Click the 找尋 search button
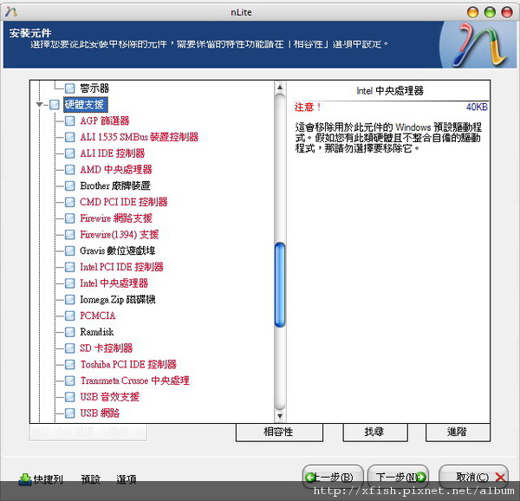This screenshot has height=501, width=520. pos(375,432)
